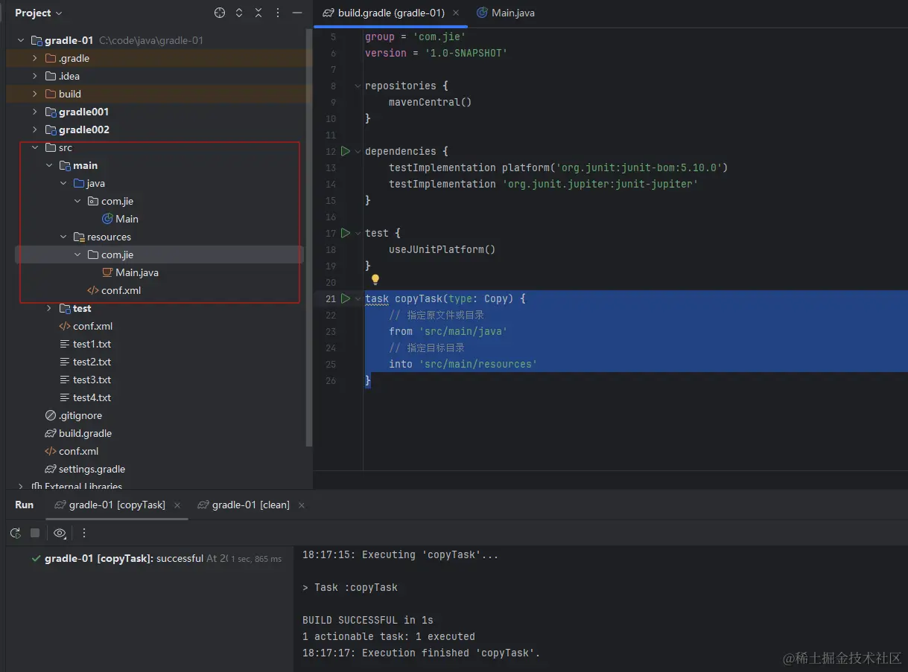Fold the copyTask block at line 21

coord(358,298)
